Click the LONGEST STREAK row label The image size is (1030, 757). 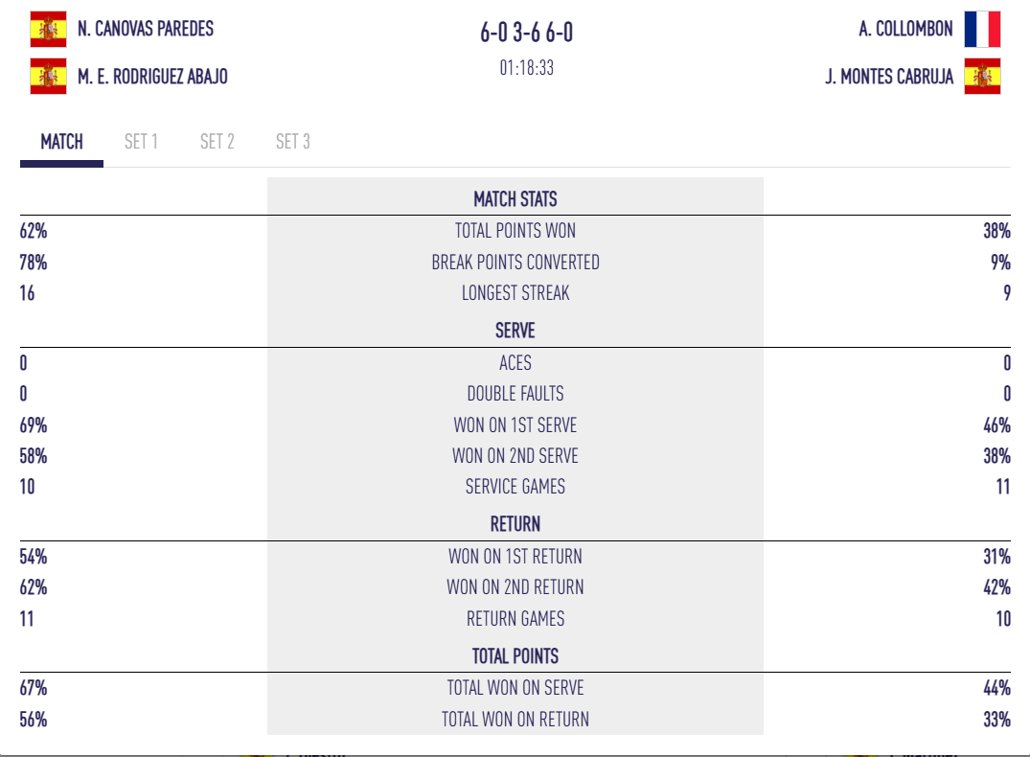pos(515,293)
